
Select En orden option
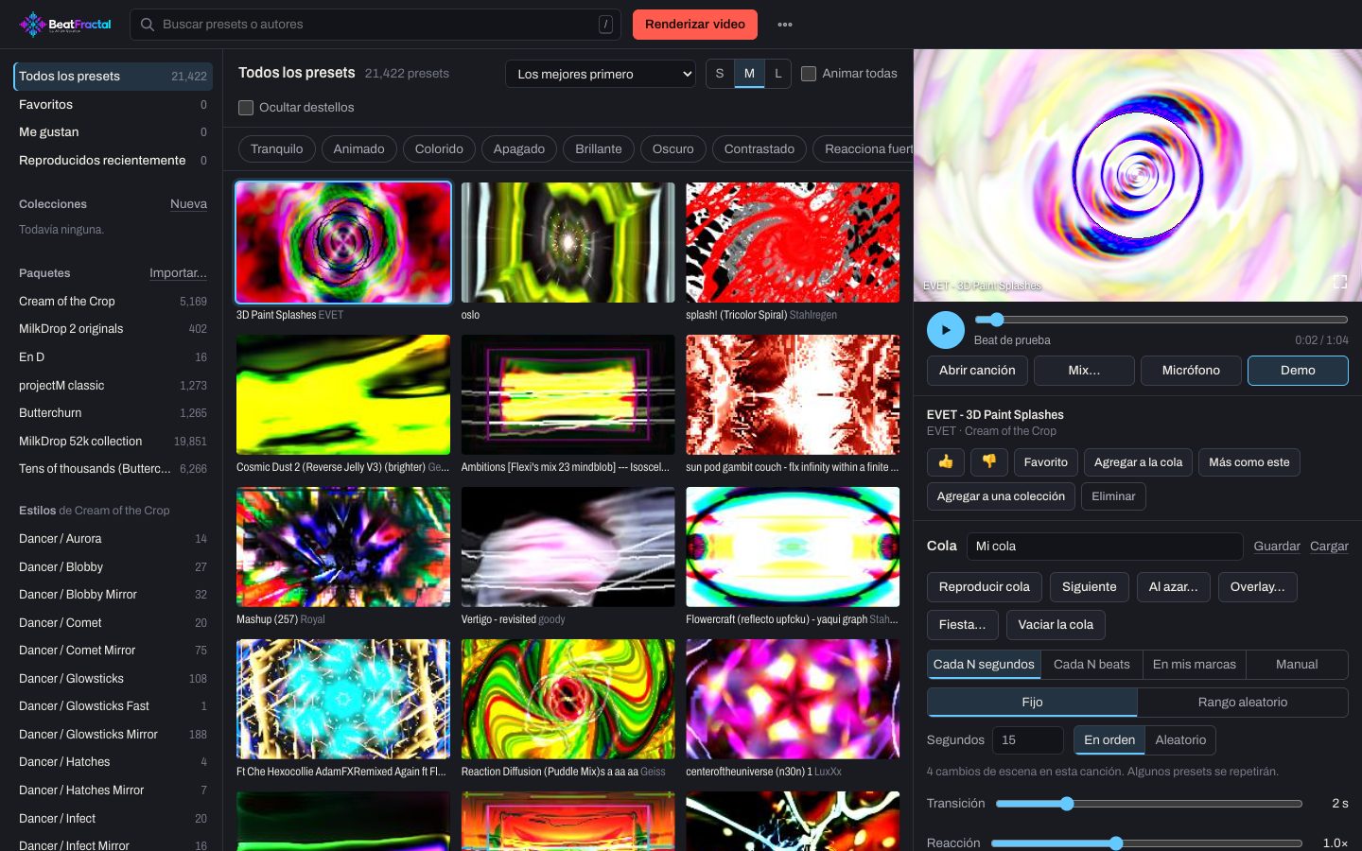(x=1109, y=740)
